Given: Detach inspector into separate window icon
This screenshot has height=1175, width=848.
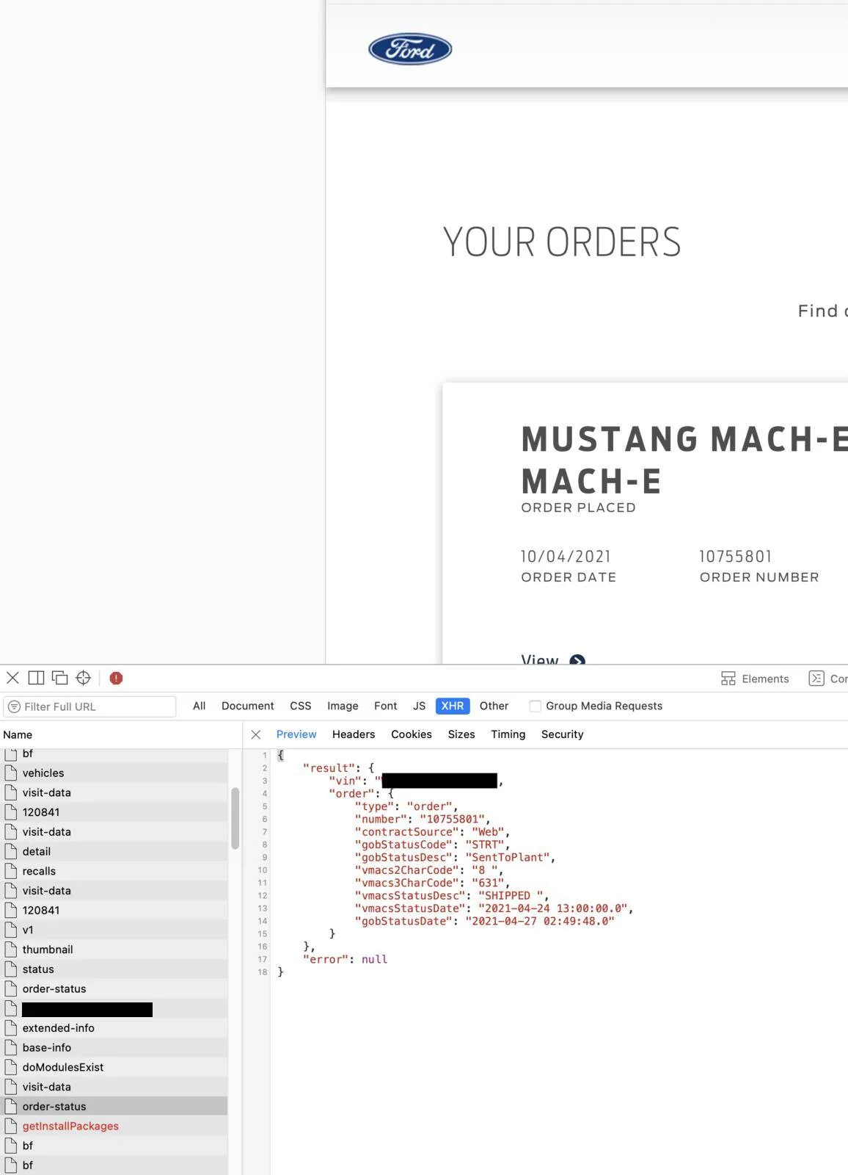Looking at the screenshot, I should pos(59,678).
